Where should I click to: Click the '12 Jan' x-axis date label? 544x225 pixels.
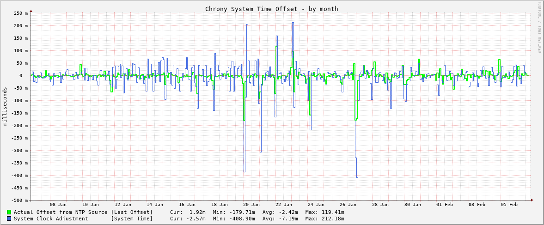tap(123, 205)
